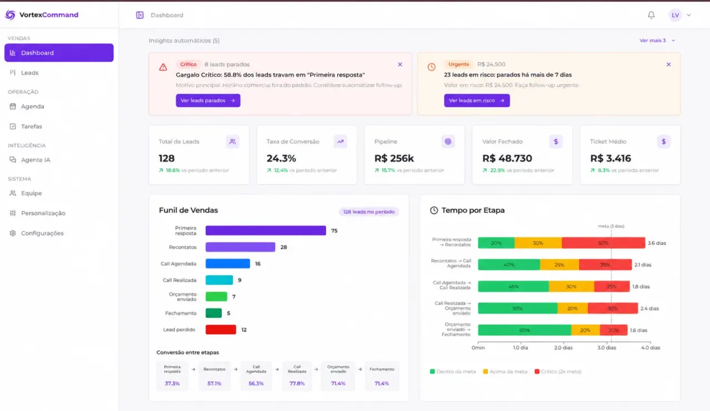
Task: Click Primeira resposta 37.3% conversion card
Action: (x=173, y=376)
